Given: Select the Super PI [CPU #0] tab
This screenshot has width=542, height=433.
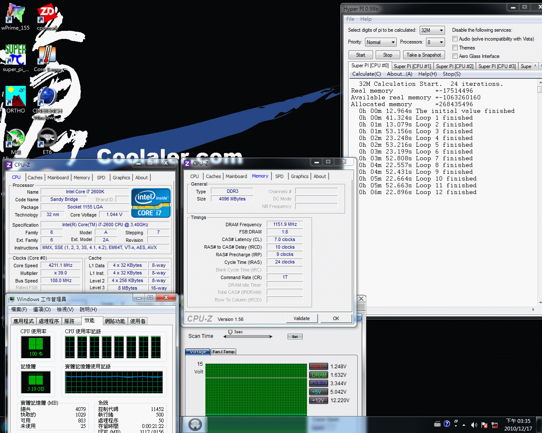Looking at the screenshot, I should point(370,66).
